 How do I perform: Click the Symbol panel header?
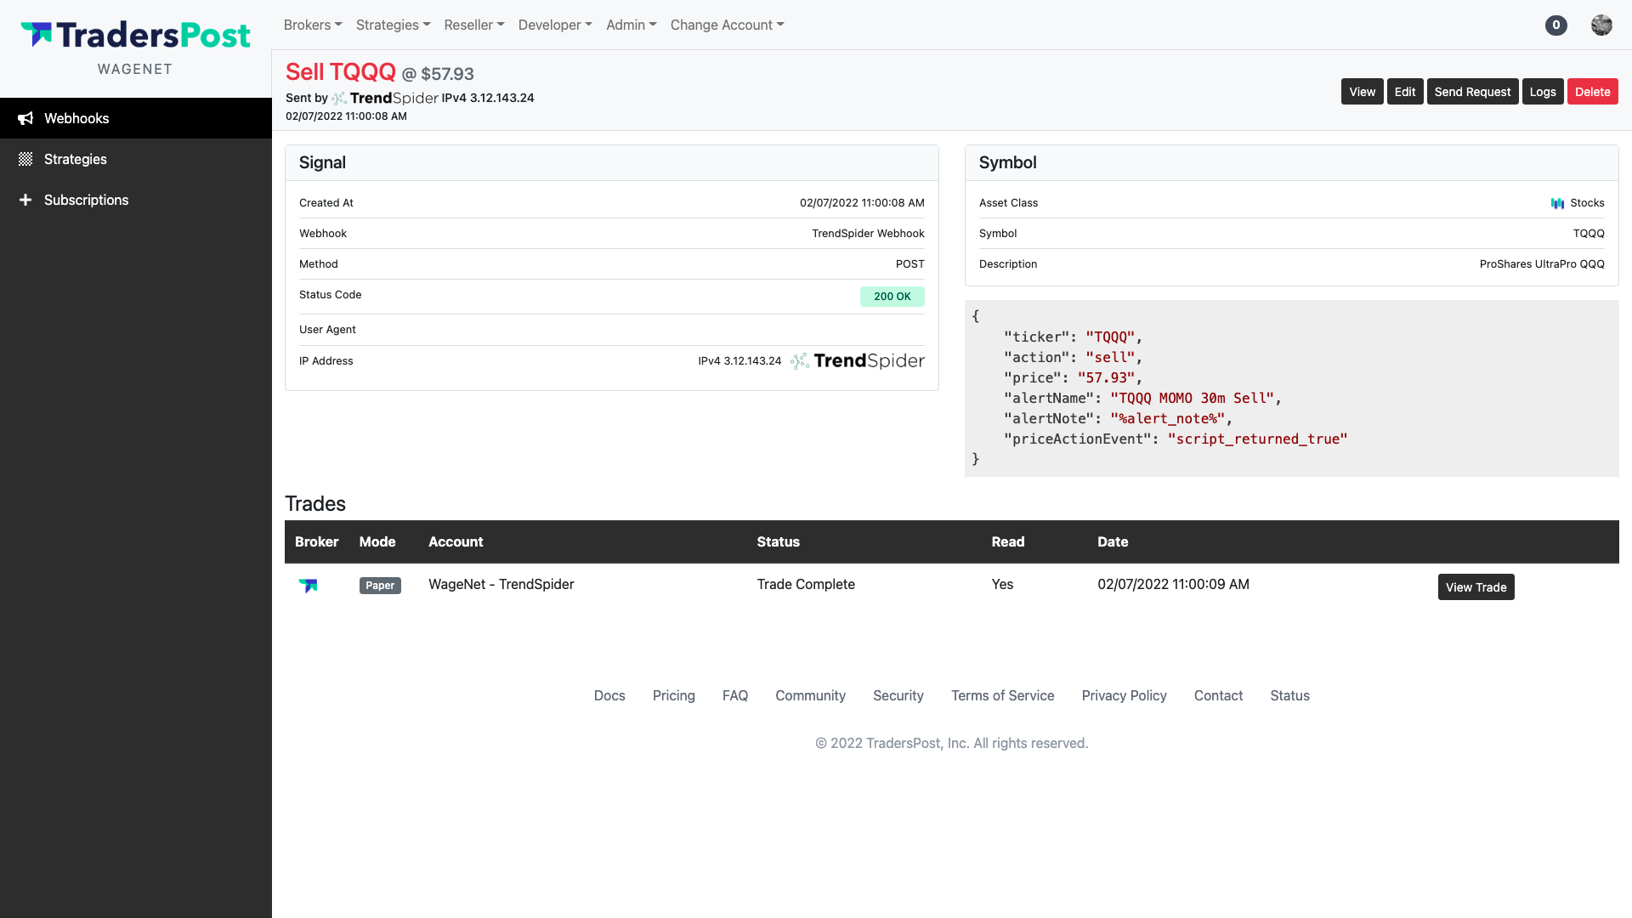pos(1291,162)
